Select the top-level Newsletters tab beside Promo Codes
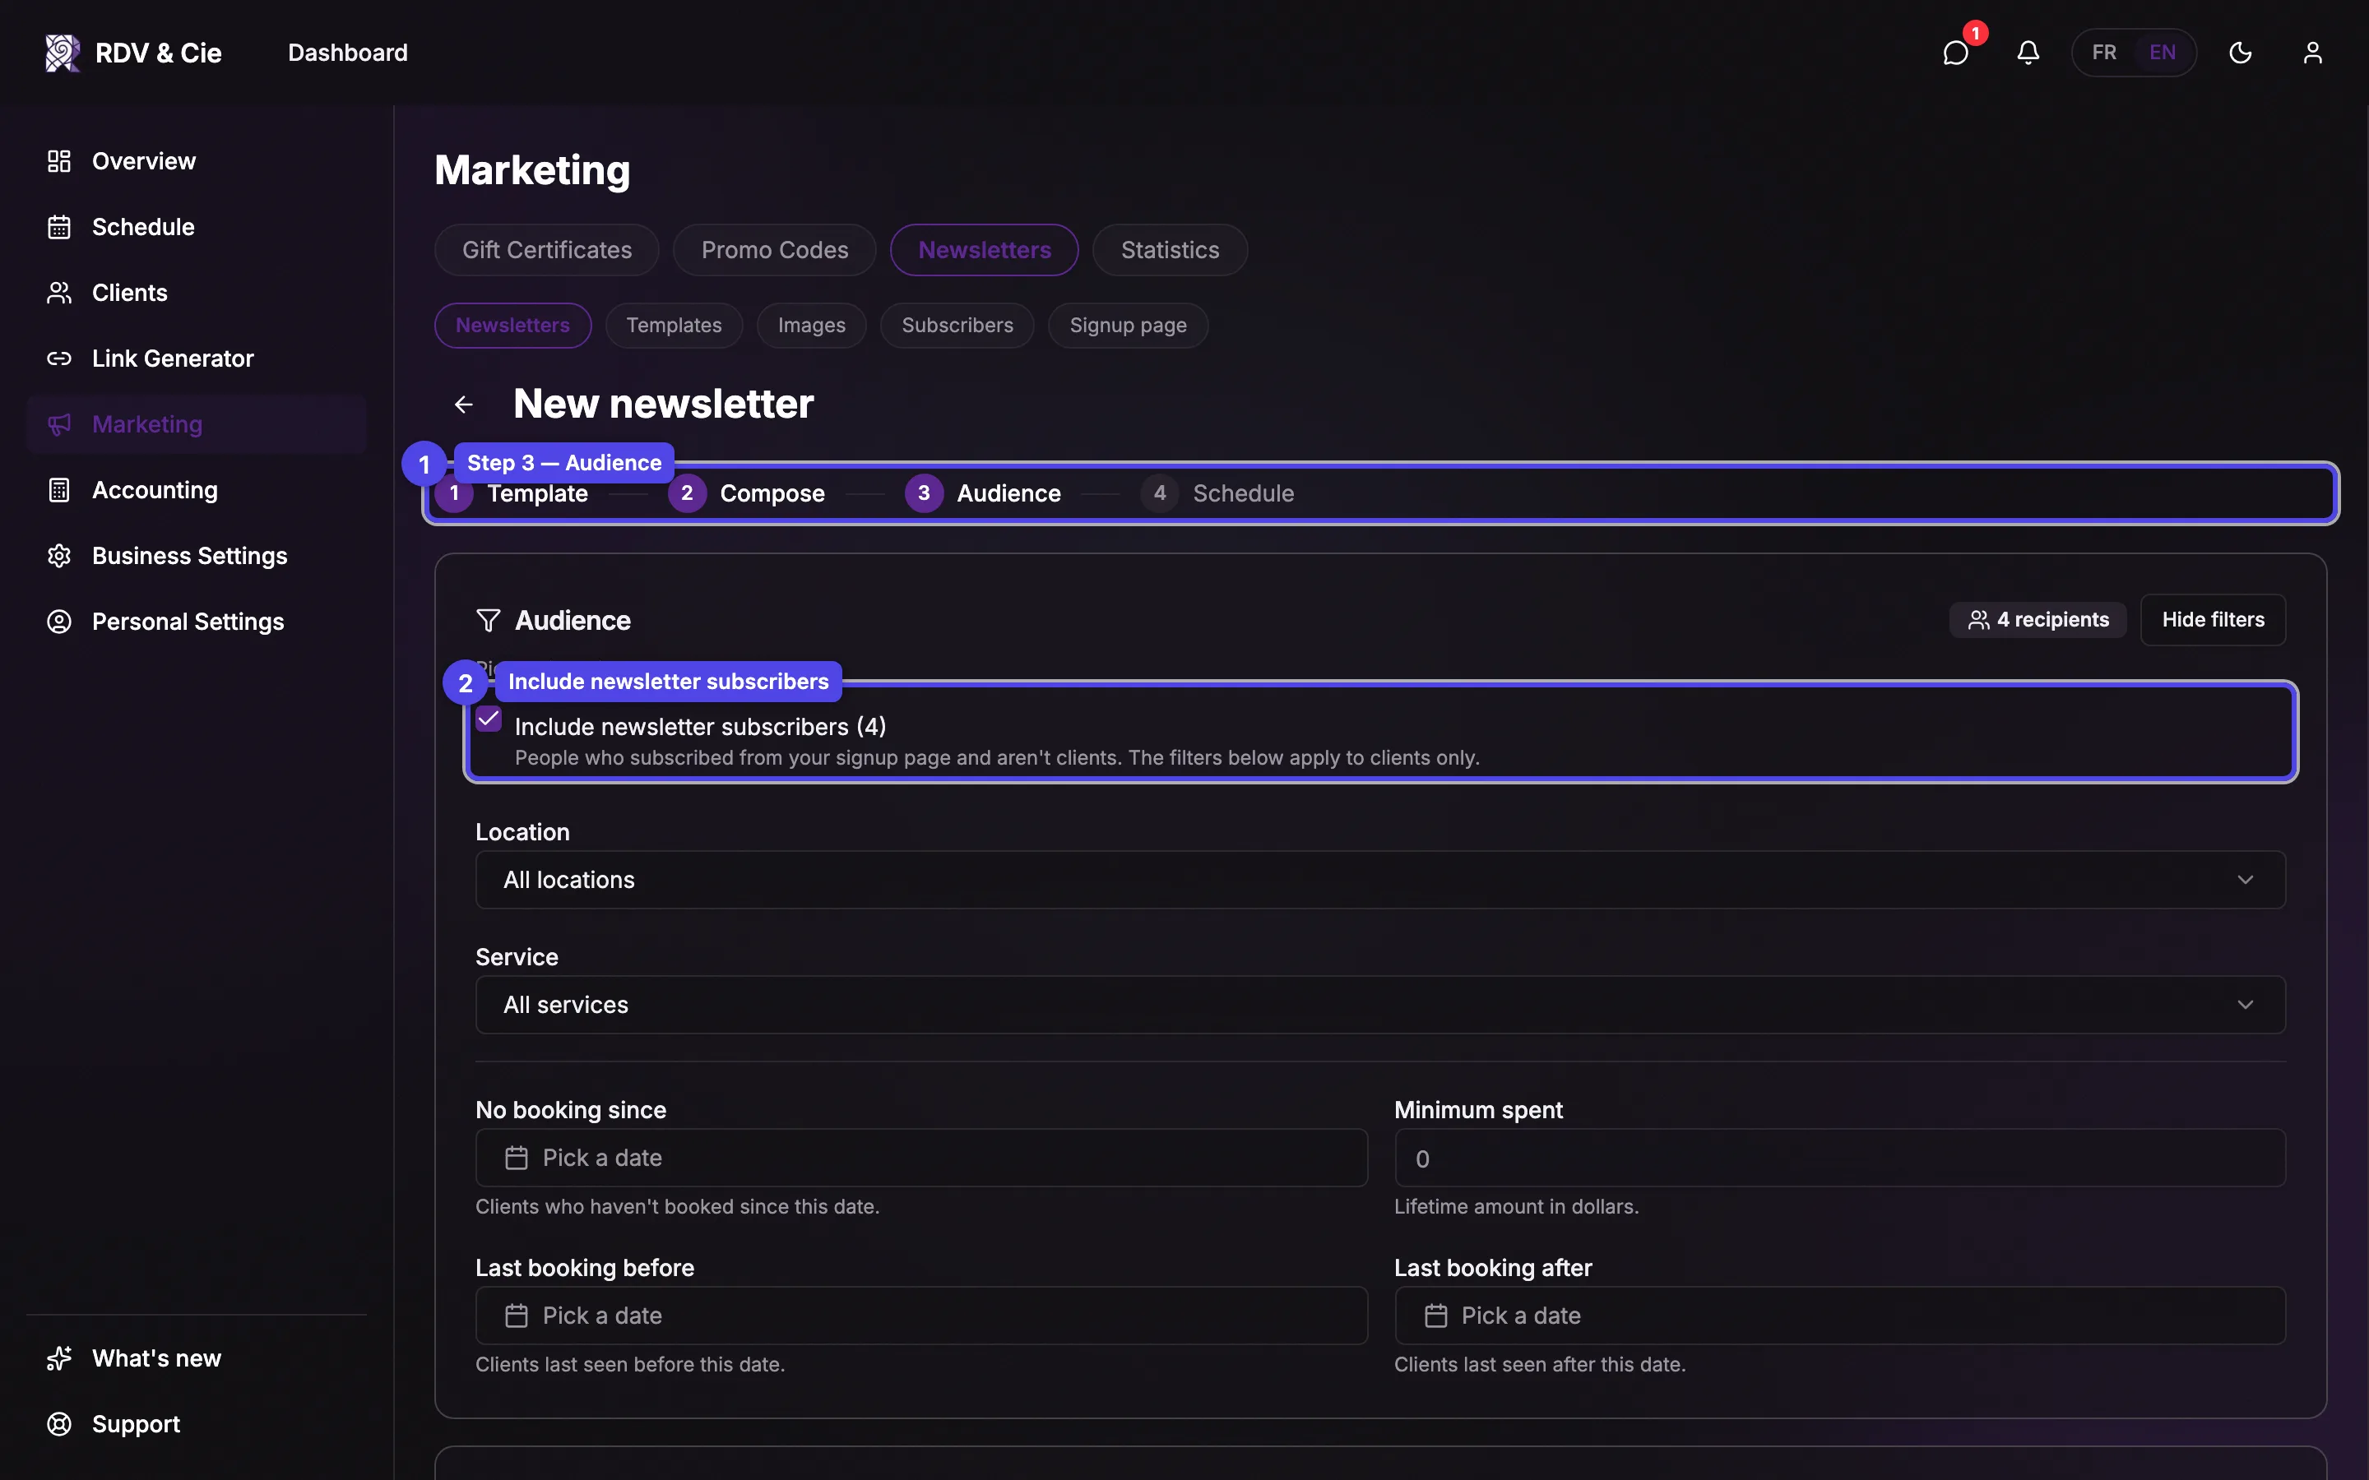 point(984,250)
